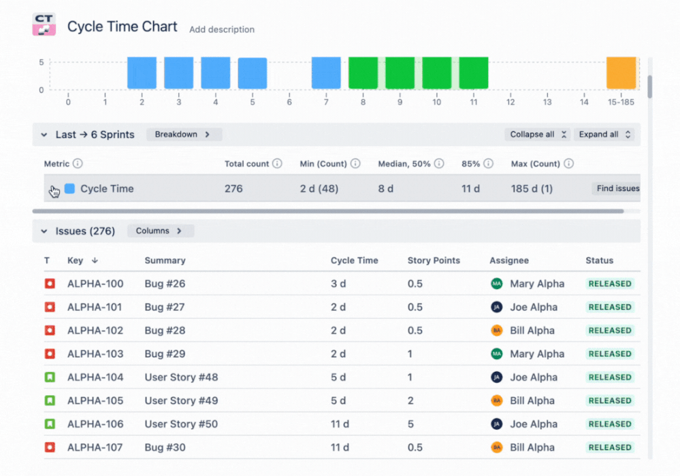680x476 pixels.
Task: Open the Columns selector
Action: [x=160, y=231]
